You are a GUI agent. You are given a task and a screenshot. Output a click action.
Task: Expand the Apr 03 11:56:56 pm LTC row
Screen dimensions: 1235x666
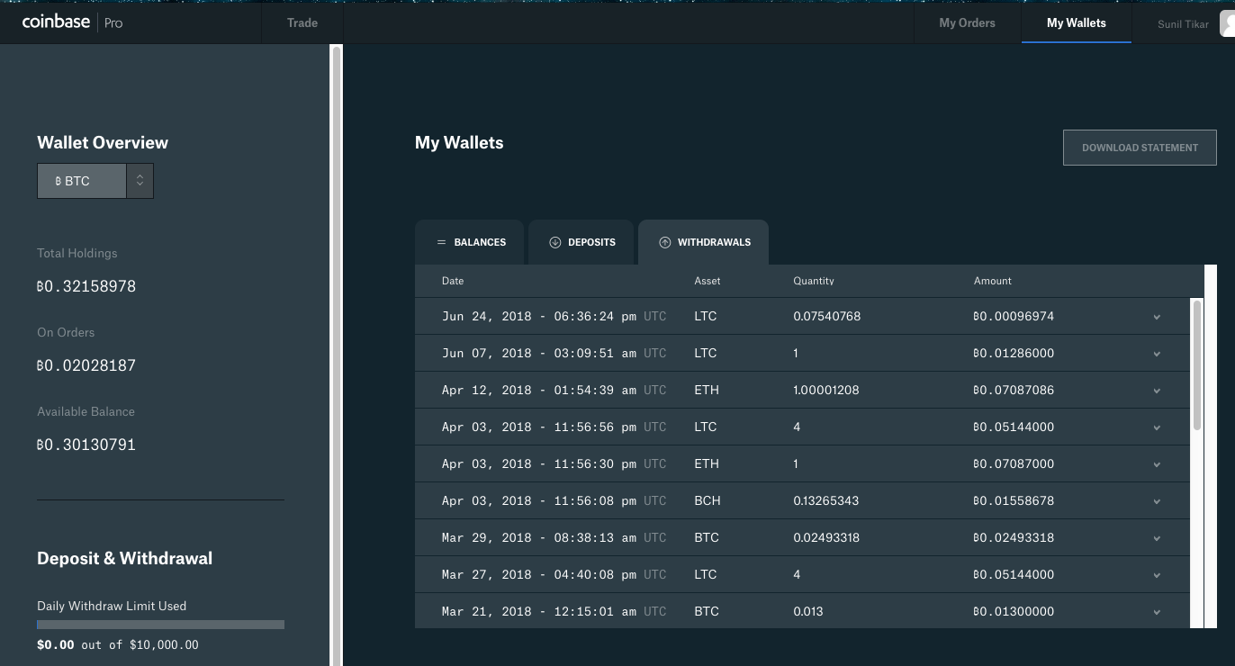(1157, 427)
